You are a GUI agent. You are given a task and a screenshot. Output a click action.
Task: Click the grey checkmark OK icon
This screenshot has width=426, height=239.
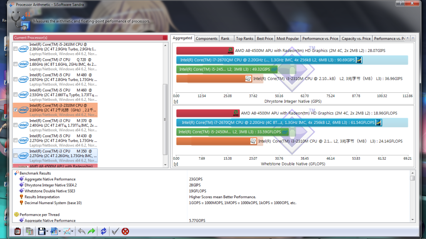[115, 232]
